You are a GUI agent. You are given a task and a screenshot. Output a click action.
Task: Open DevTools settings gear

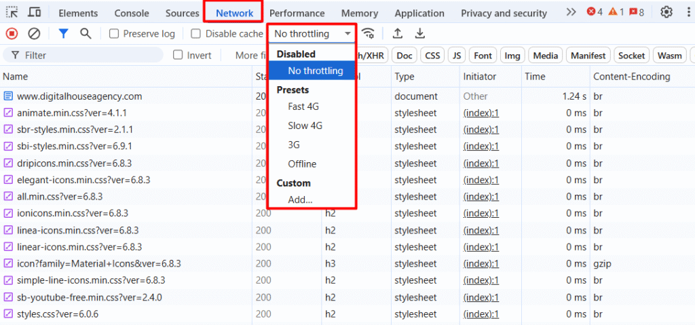tap(666, 12)
